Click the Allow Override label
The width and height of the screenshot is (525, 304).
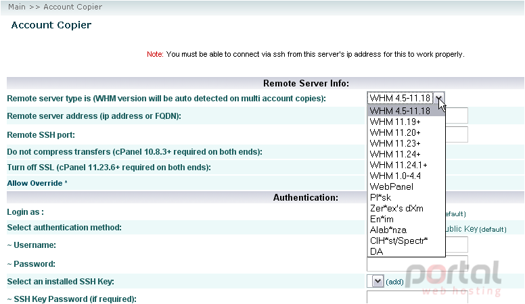(x=37, y=183)
